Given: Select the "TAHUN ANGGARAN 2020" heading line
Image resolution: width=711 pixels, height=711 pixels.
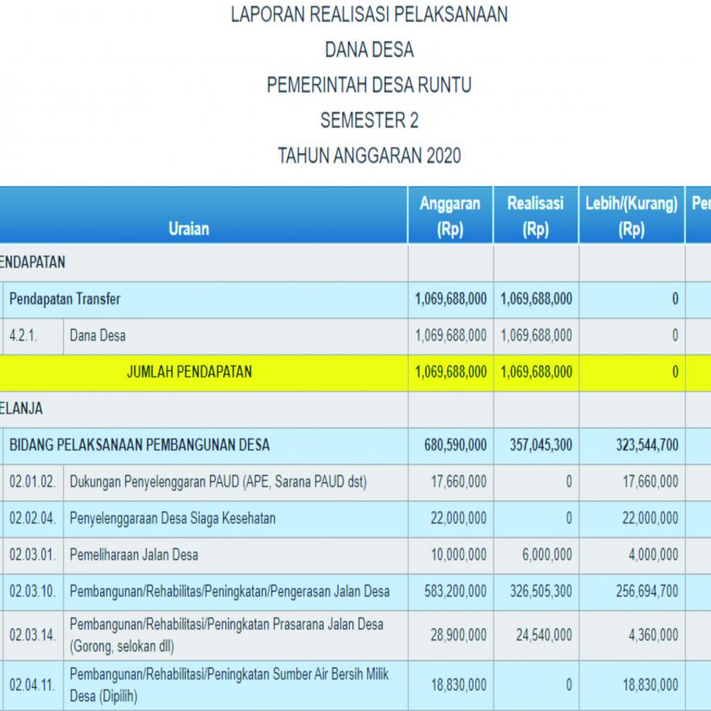Looking at the screenshot, I should pos(369,155).
